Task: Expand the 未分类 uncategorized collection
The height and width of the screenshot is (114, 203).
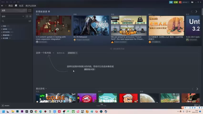Action: pos(6,38)
